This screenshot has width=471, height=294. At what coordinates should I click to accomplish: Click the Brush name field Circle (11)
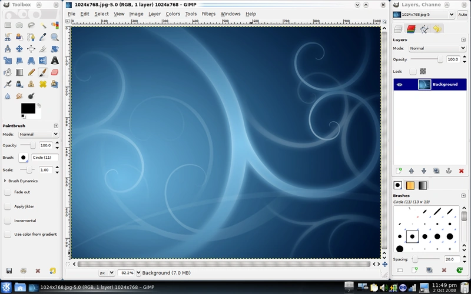pos(45,158)
